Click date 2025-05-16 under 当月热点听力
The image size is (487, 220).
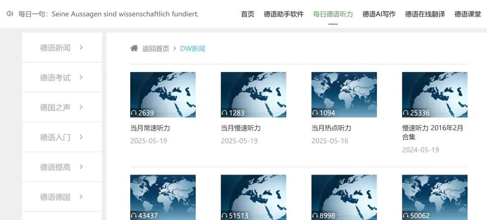click(330, 141)
